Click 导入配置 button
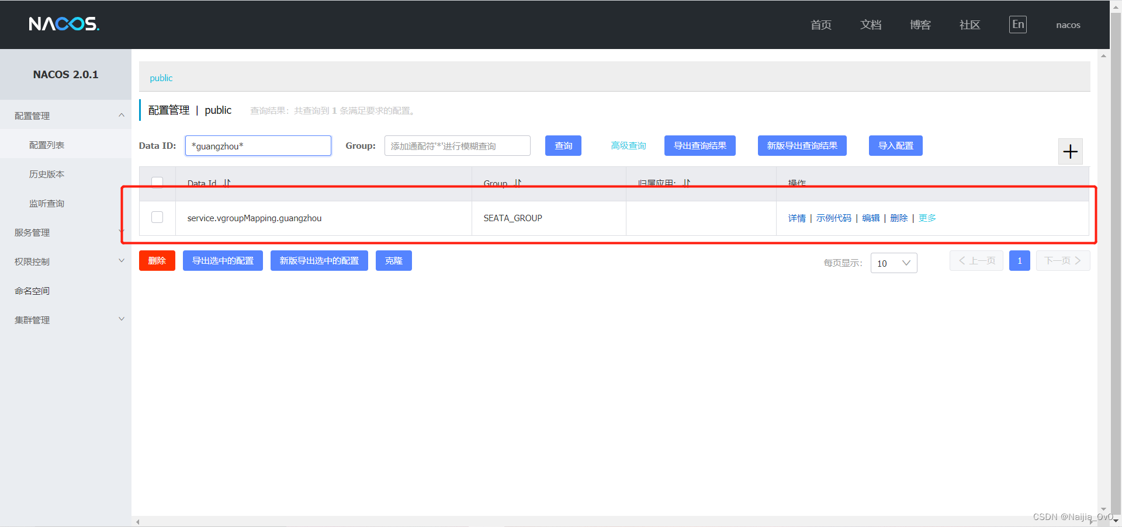The height and width of the screenshot is (527, 1122). coord(895,145)
